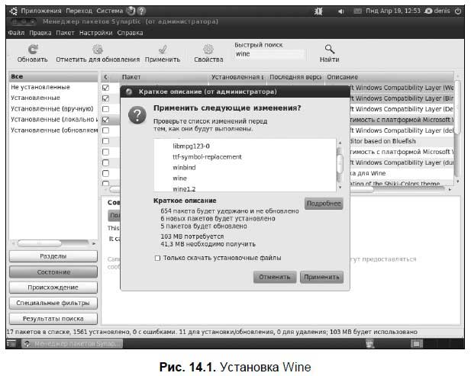This screenshot has height=376, width=471.
Task: Confirm changes with dialog Применить button
Action: click(x=320, y=277)
